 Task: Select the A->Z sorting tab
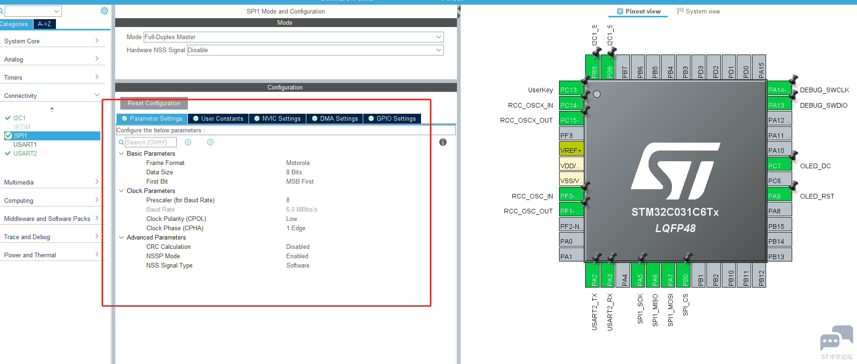point(45,24)
